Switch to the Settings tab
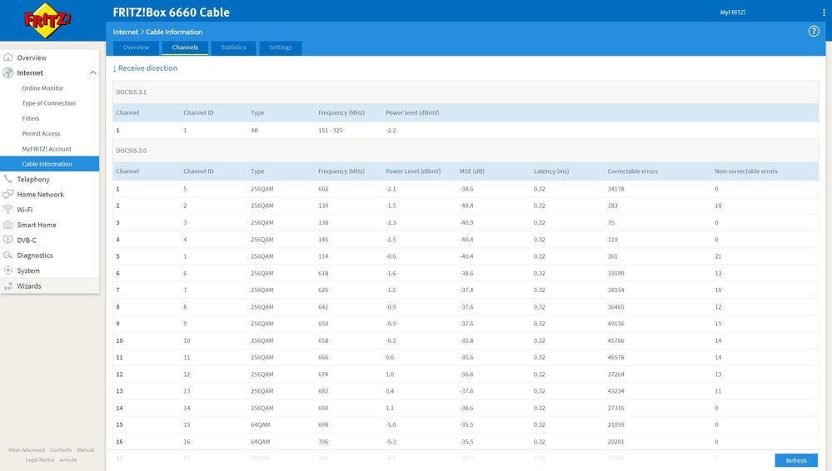Viewport: 832px width, 471px height. [x=280, y=47]
